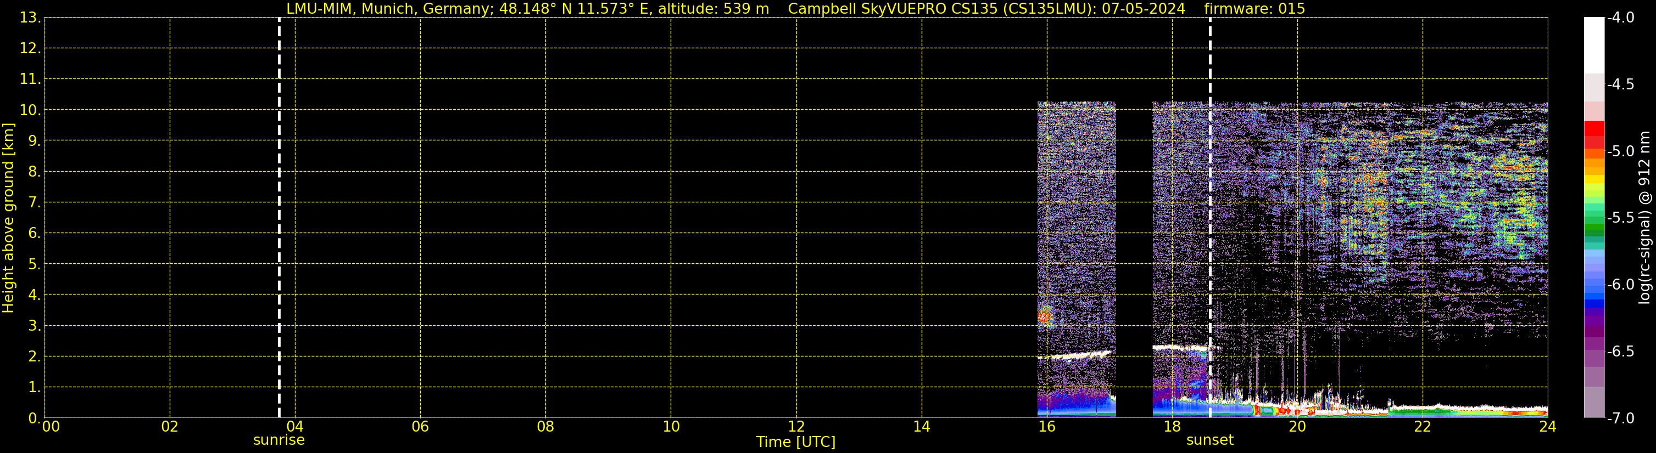Click the x-axis tick label '08'
Viewport: 1656px width, 453px height.
click(x=546, y=427)
